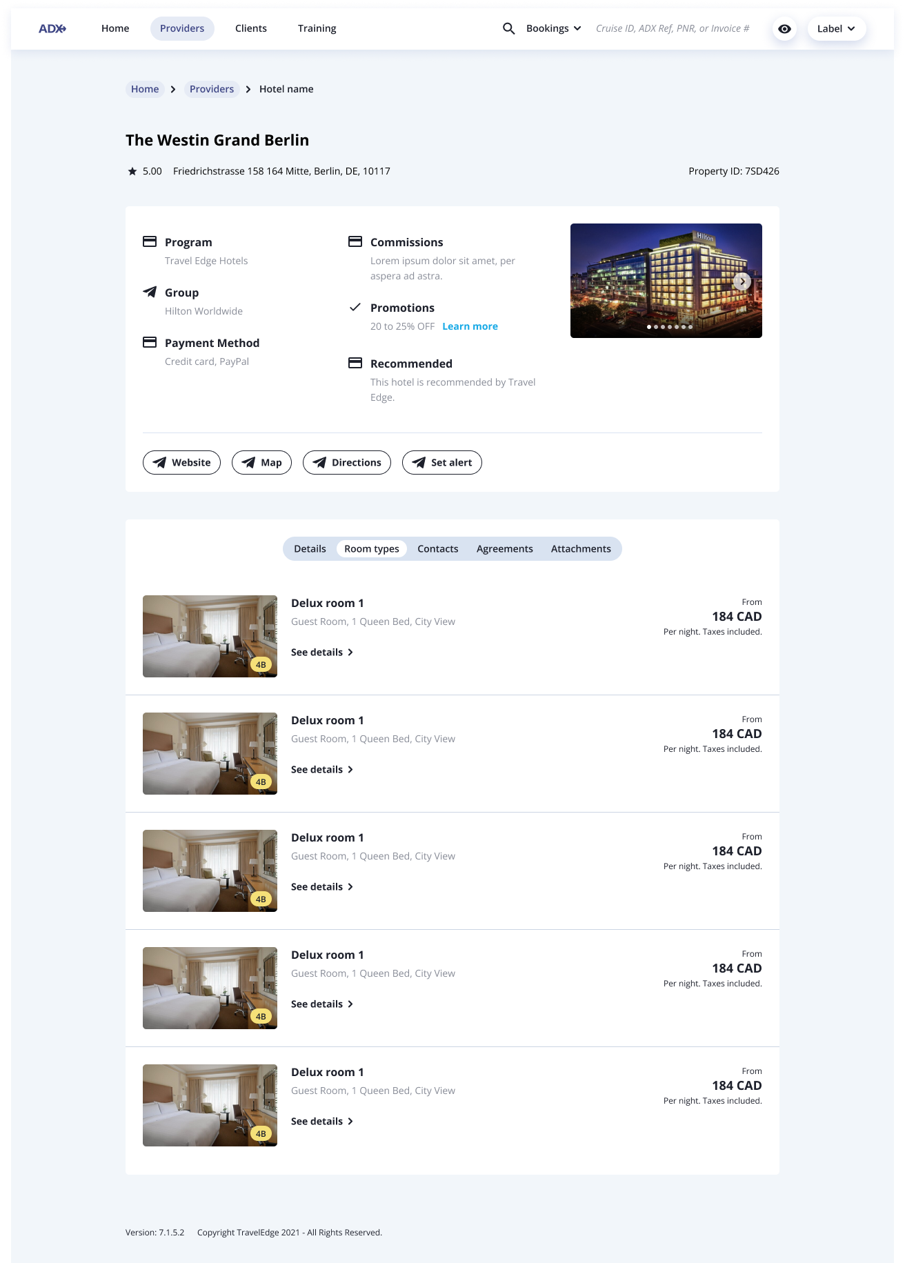Click the Directions button
Screen dimensions: 905x1263
pyautogui.click(x=347, y=463)
